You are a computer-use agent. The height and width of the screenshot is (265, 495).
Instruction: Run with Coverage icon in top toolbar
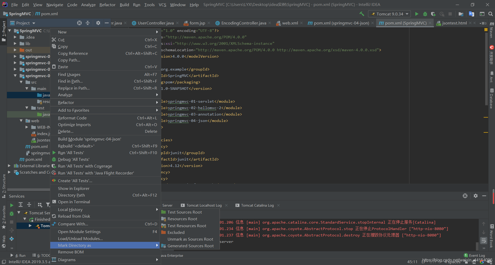pyautogui.click(x=433, y=14)
